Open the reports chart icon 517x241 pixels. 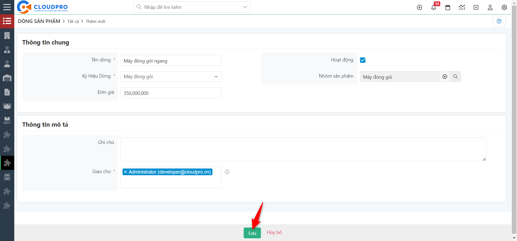tap(462, 8)
